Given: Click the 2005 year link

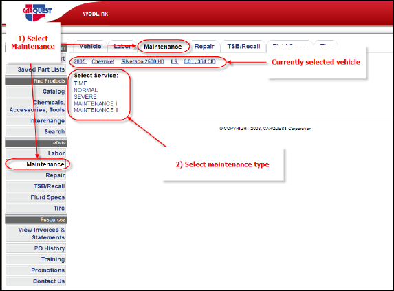Looking at the screenshot, I should click(x=80, y=61).
